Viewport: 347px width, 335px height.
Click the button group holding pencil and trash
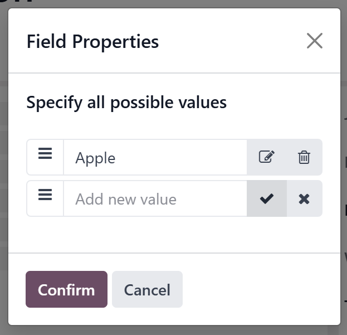[285, 157]
